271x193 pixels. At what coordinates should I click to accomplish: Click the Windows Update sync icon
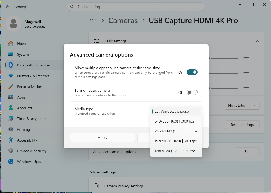tap(11, 162)
